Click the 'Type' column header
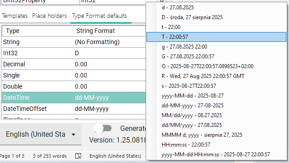The image size is (289, 163). pyautogui.click(x=37, y=31)
